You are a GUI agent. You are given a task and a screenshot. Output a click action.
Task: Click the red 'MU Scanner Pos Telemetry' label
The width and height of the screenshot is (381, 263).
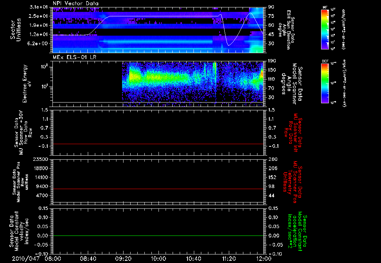(x=292, y=182)
